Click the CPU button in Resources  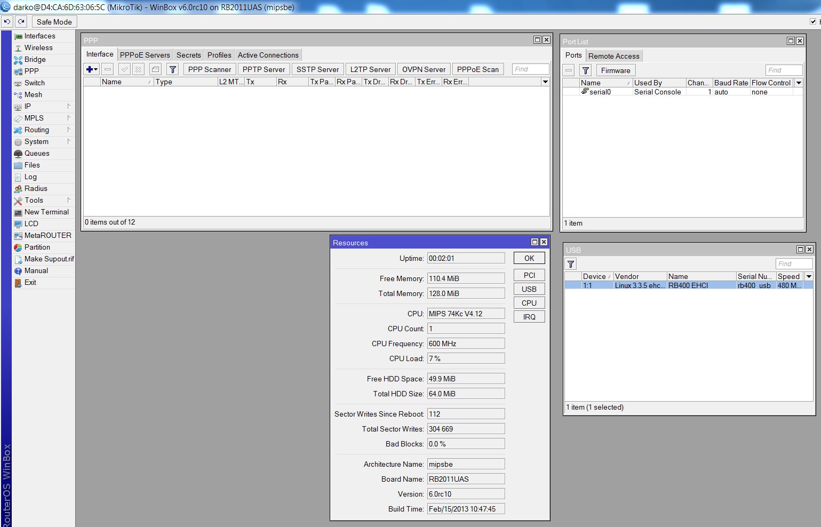point(529,303)
